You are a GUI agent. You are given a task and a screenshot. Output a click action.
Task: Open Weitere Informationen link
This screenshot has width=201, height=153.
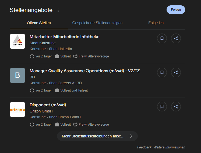[x=169, y=147]
